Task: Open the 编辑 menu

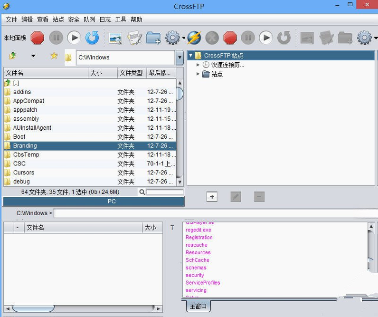Action: point(27,19)
